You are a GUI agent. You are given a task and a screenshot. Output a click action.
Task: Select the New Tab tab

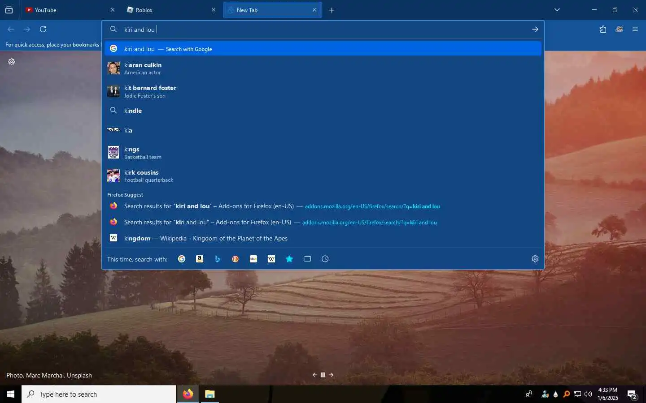coord(272,10)
